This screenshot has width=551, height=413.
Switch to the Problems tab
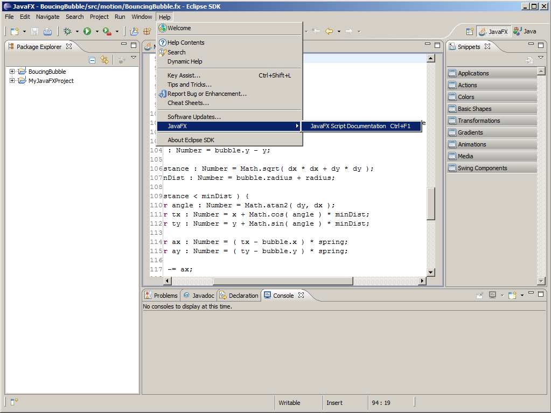point(161,295)
